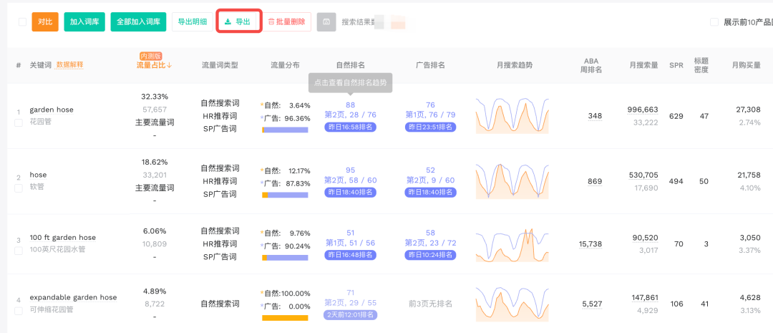Open garden hose monthly search trend chart
Screen dimensions: 773x333
click(x=512, y=116)
